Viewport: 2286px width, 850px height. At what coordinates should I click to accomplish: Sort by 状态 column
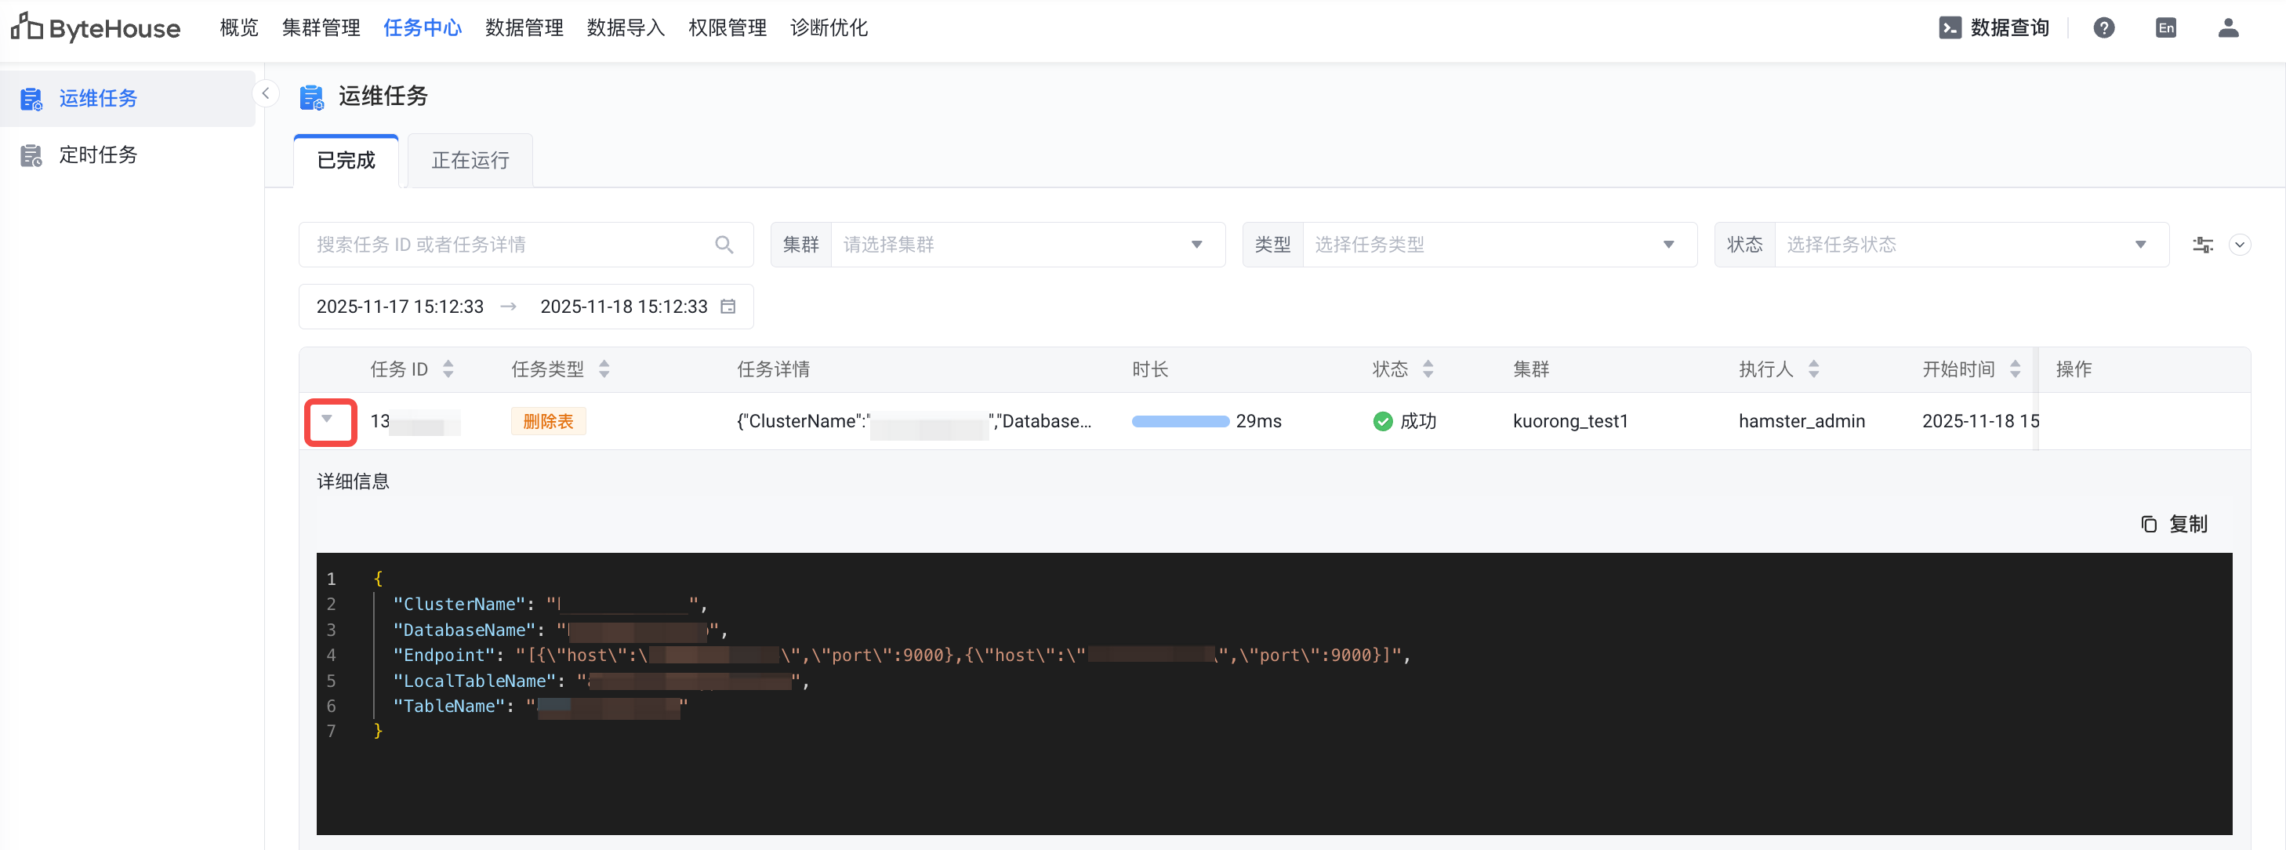(1428, 369)
